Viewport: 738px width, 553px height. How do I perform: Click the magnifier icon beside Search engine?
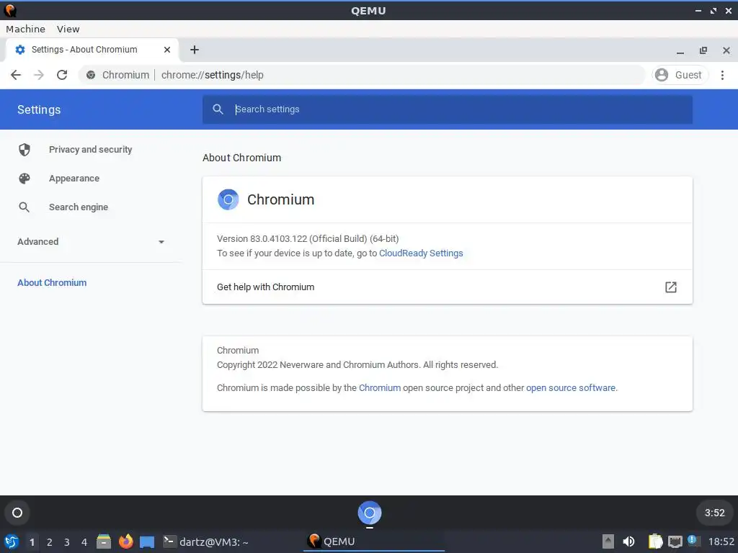point(24,207)
